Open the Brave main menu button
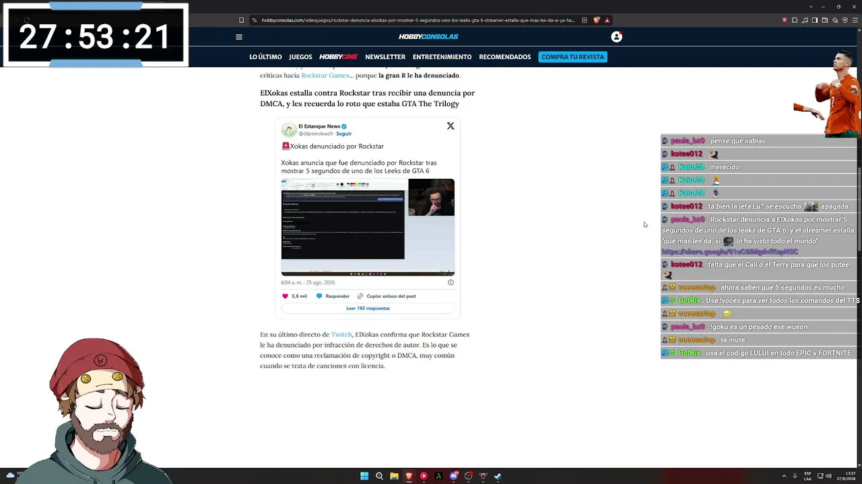The height and width of the screenshot is (484, 862). (855, 20)
